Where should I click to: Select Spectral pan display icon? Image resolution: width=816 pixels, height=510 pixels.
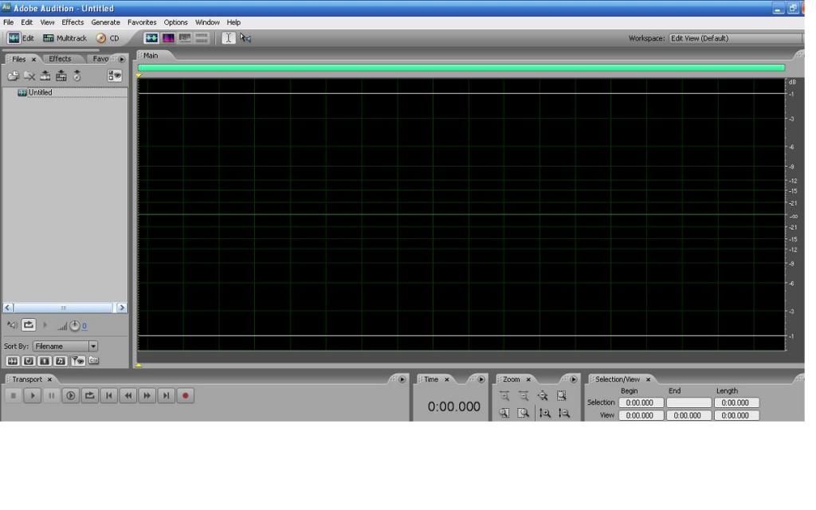point(185,38)
